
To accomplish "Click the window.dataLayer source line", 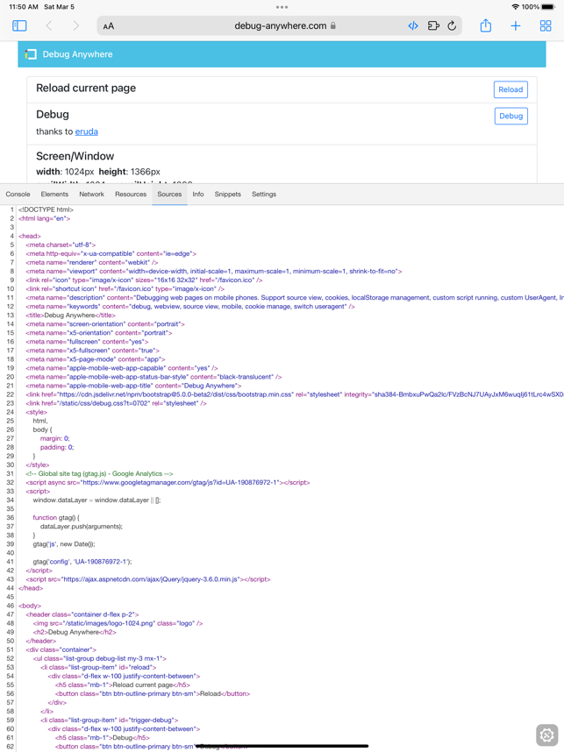I will click(97, 500).
